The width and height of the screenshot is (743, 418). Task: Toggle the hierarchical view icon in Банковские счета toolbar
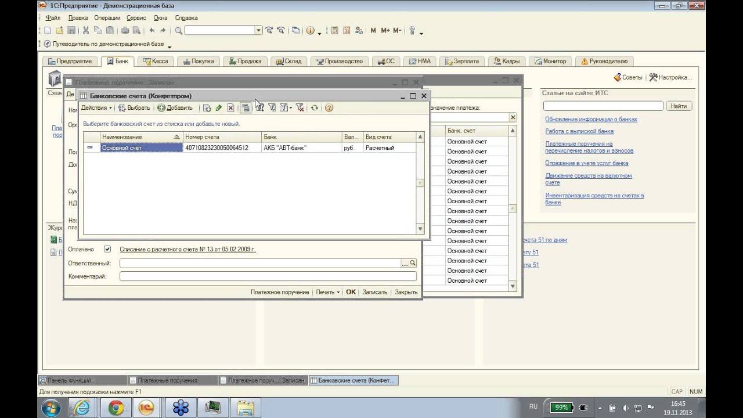246,107
